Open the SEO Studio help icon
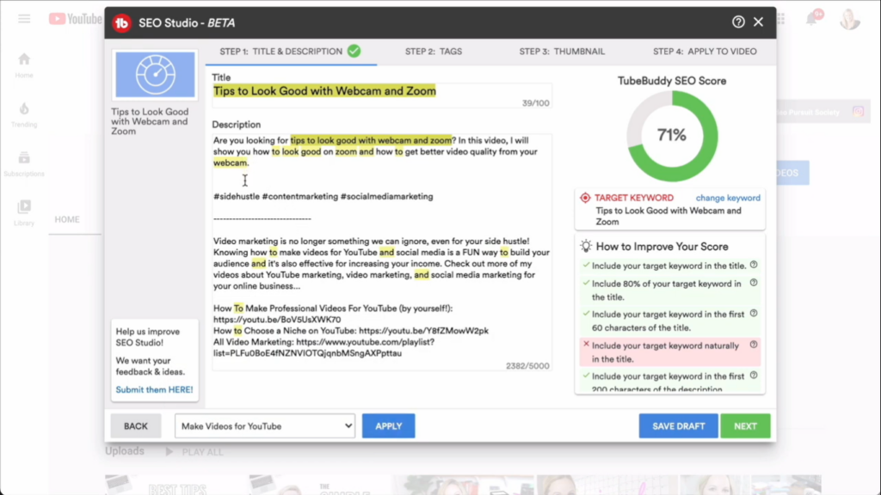 click(738, 21)
